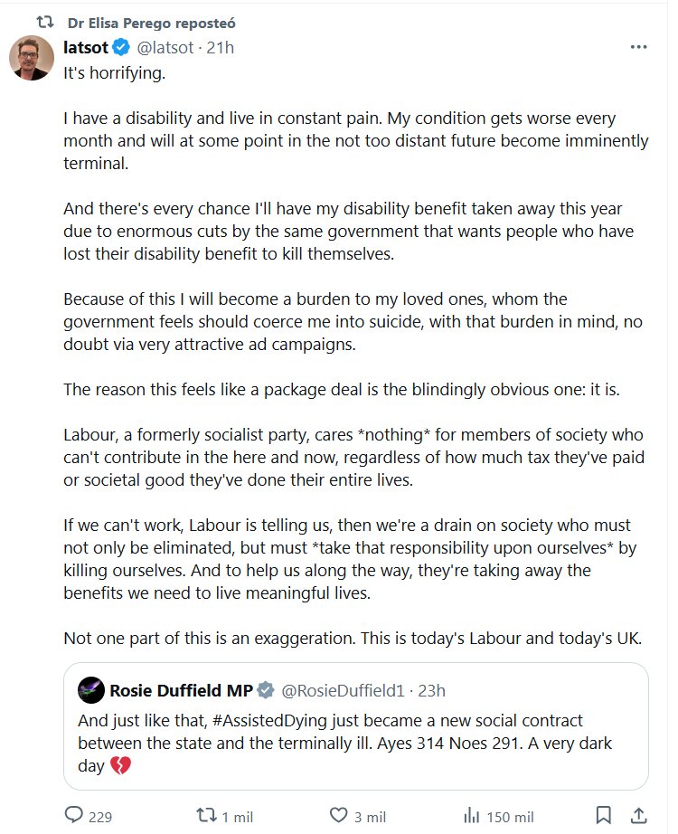Image resolution: width=678 pixels, height=834 pixels.
Task: Open the quoted tweet's 23h timestamp
Action: [432, 690]
